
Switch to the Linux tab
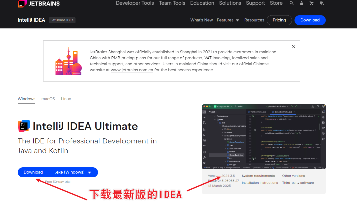66,99
